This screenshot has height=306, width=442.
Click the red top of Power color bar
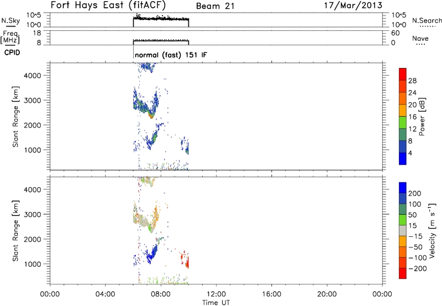pyautogui.click(x=403, y=74)
